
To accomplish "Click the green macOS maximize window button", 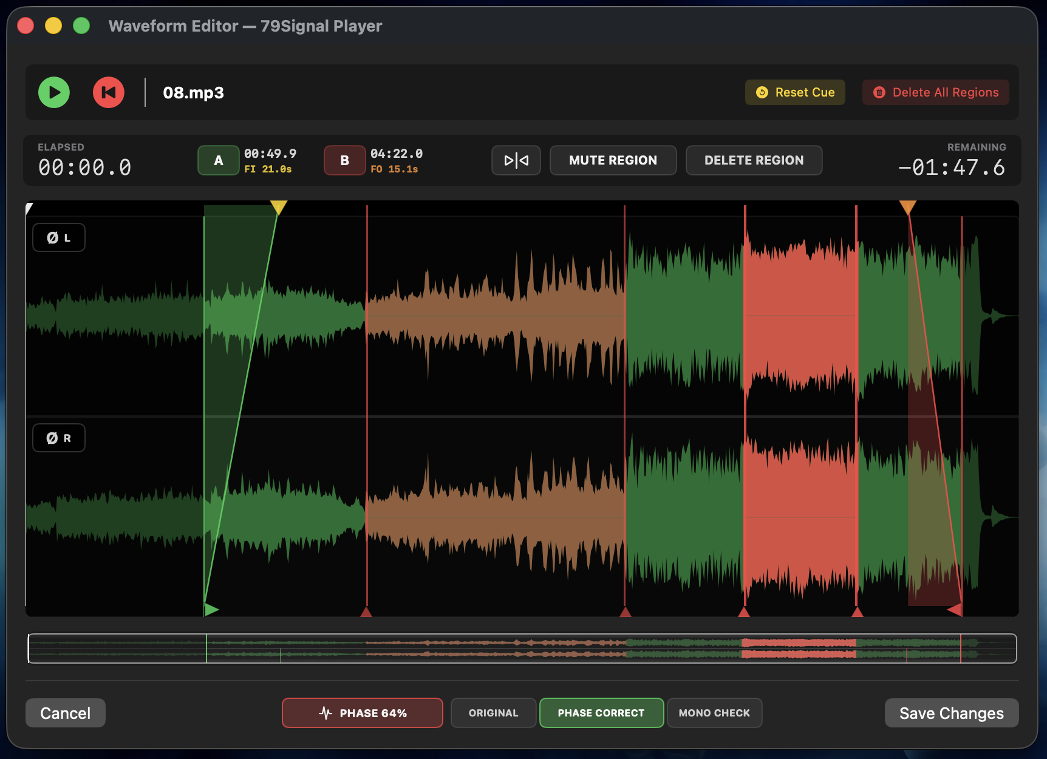I will [81, 26].
